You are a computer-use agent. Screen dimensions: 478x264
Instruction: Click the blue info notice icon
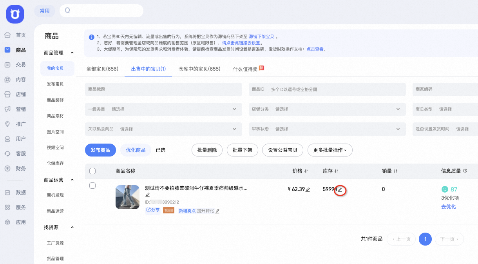[x=92, y=37]
